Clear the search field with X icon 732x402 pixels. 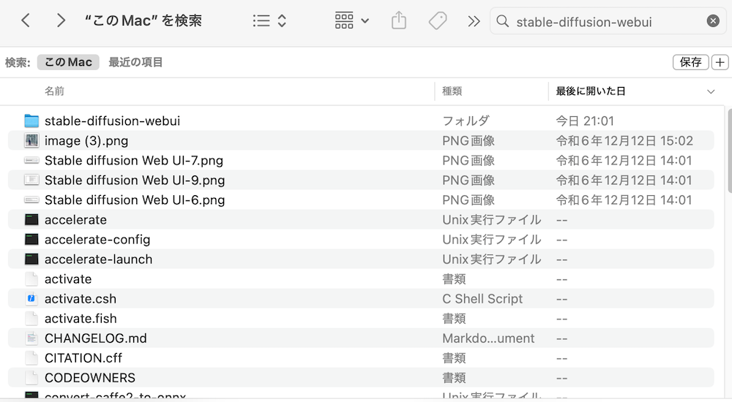712,21
